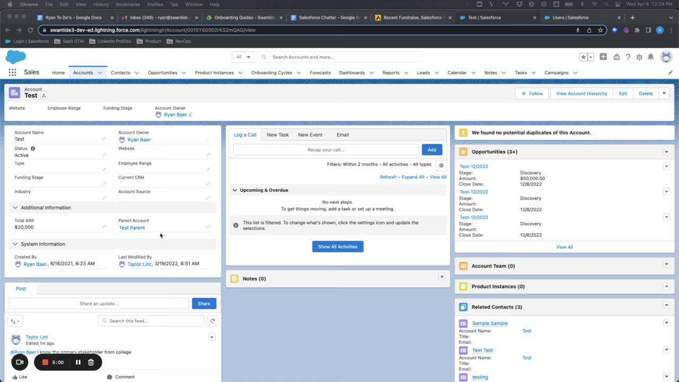Like Taylor Lint's post
This screenshot has width=679, height=382.
(19, 377)
